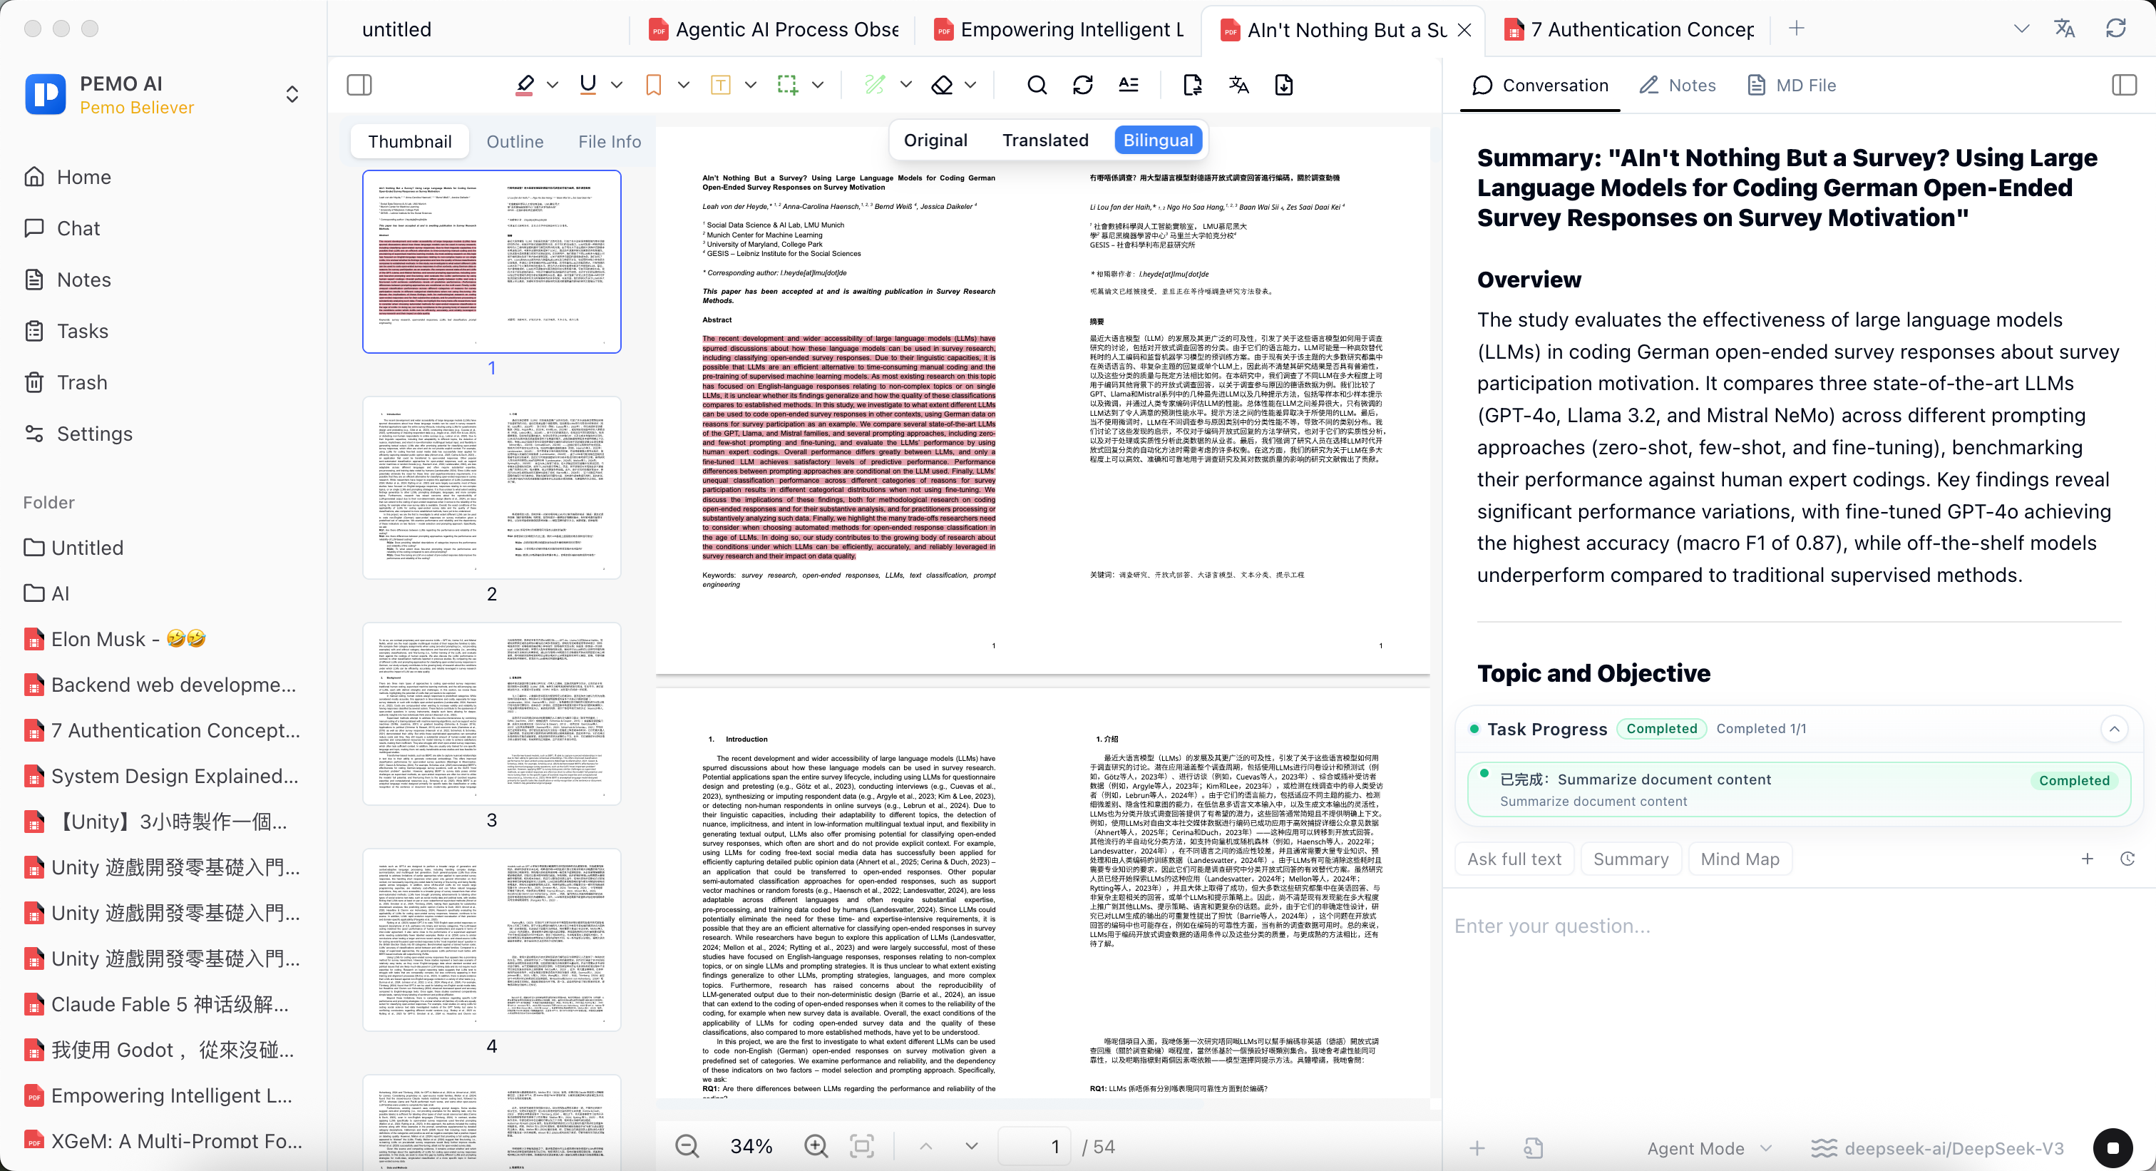The height and width of the screenshot is (1171, 2156).
Task: Select deepseek-ai/DeepSeek-V3 model
Action: point(1939,1148)
